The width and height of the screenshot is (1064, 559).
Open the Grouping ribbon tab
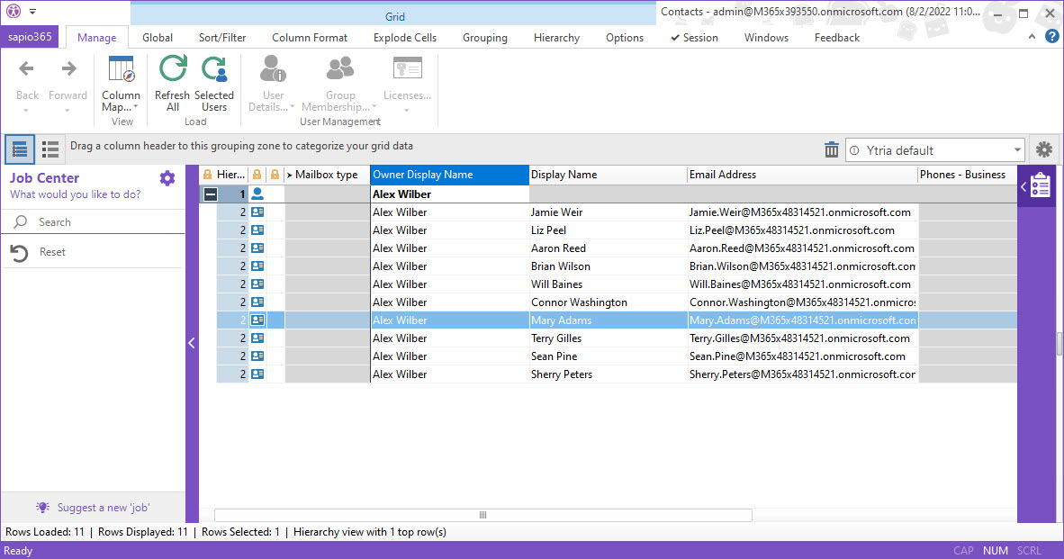tap(485, 38)
